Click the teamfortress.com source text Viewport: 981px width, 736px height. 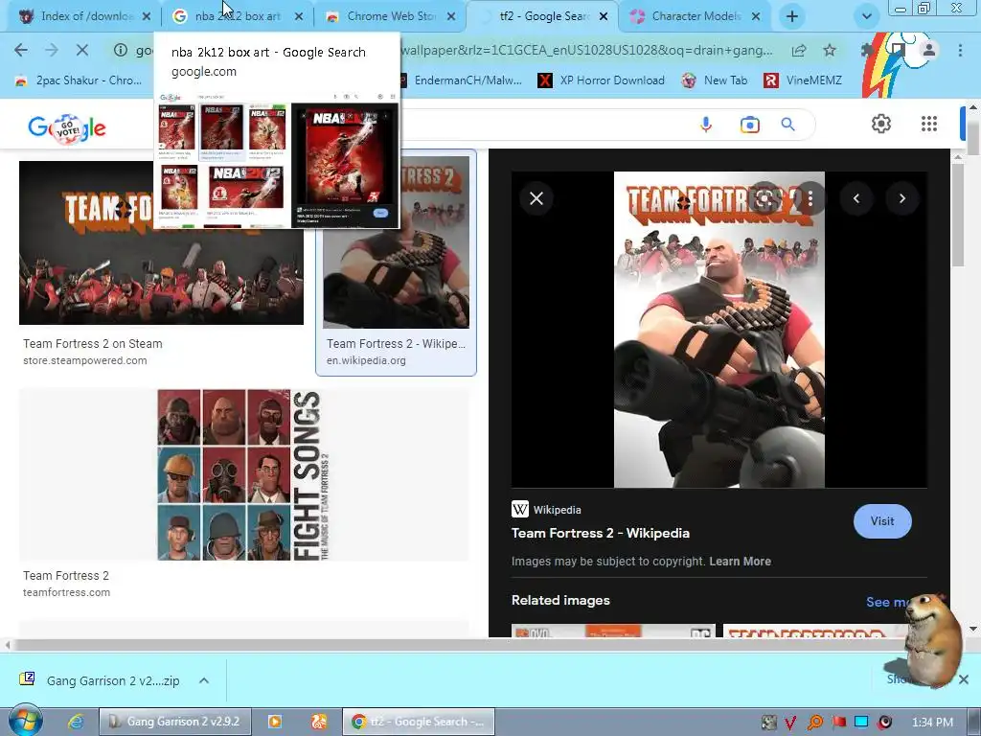pyautogui.click(x=66, y=592)
